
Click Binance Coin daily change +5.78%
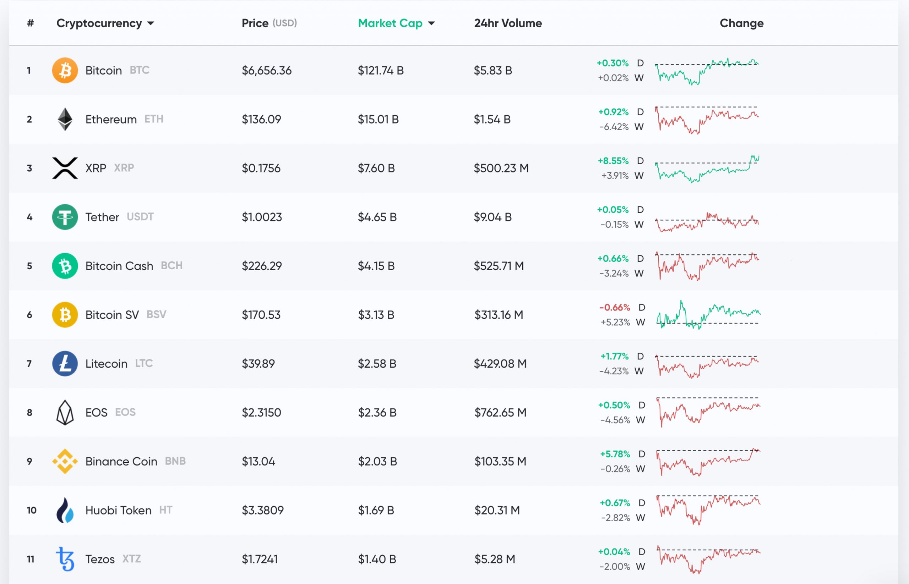[615, 454]
